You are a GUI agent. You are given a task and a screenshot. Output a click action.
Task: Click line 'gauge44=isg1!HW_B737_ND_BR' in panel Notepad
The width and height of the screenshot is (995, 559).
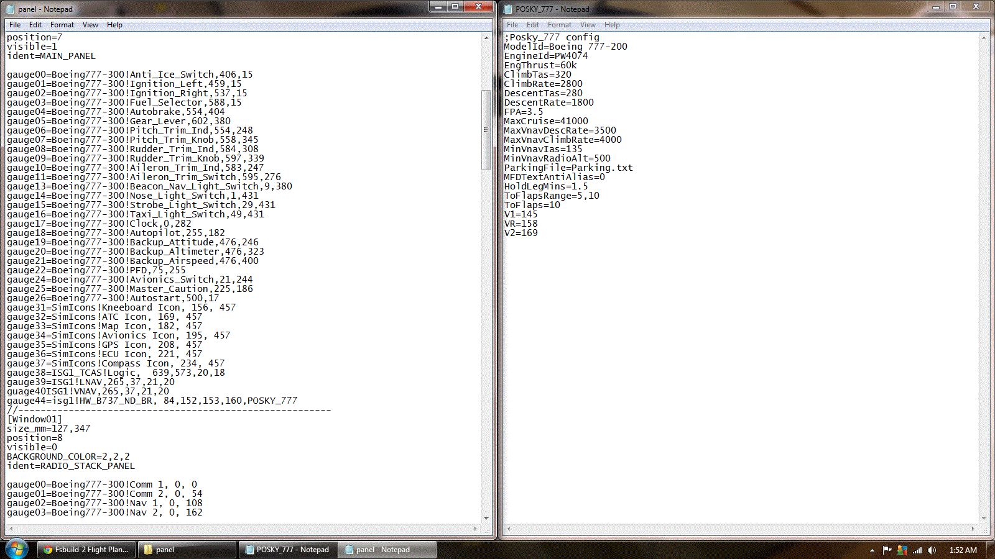click(x=152, y=401)
